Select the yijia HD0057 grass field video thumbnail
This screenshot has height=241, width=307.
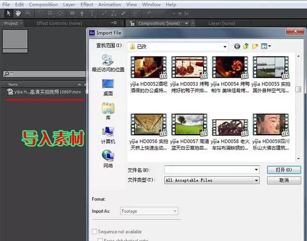click(x=189, y=125)
